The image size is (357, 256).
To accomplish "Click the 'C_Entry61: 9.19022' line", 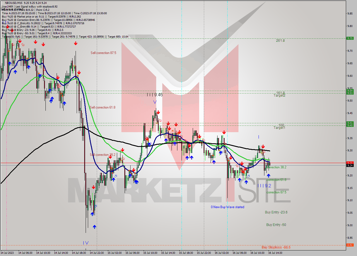I will point(43,23).
